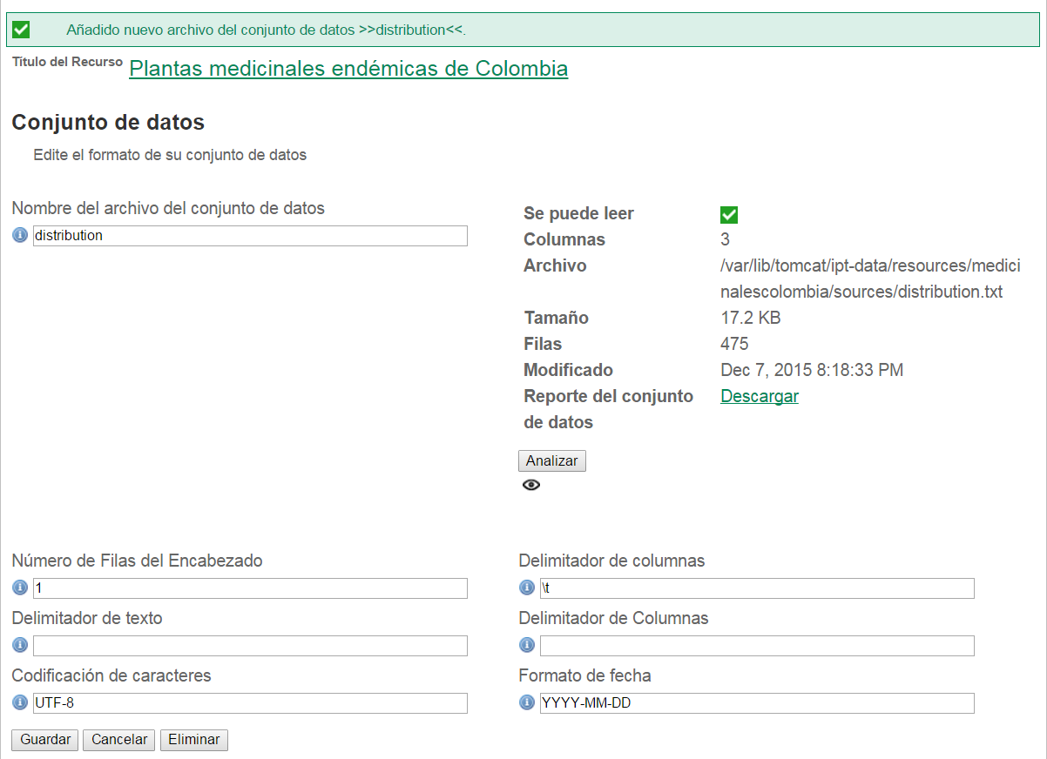
Task: Focus the empty Delimitador de texto field
Action: pos(250,646)
